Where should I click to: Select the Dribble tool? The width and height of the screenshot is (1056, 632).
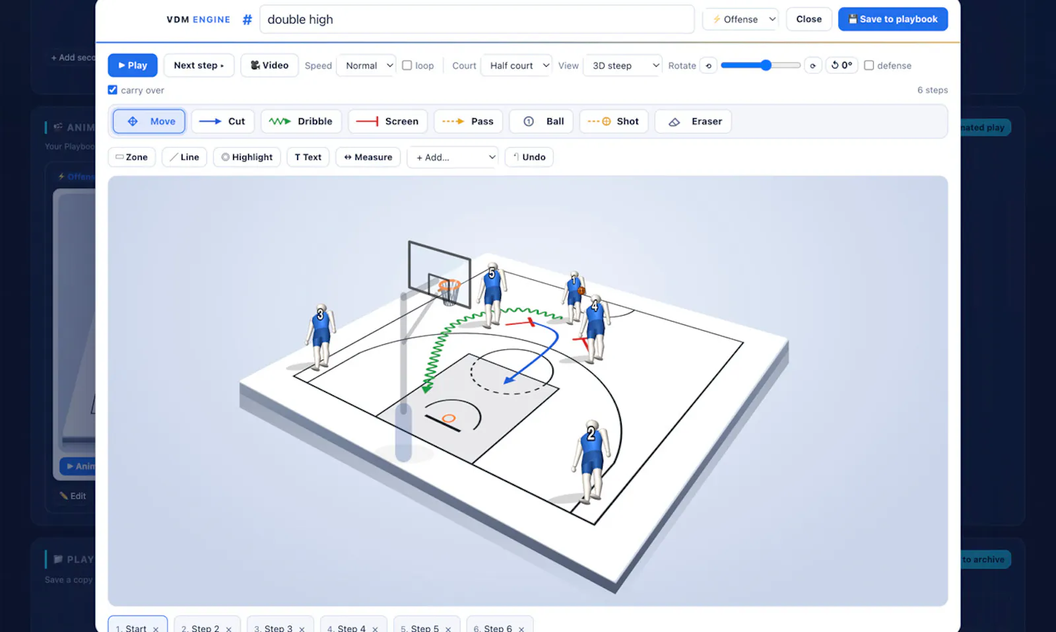tap(301, 122)
